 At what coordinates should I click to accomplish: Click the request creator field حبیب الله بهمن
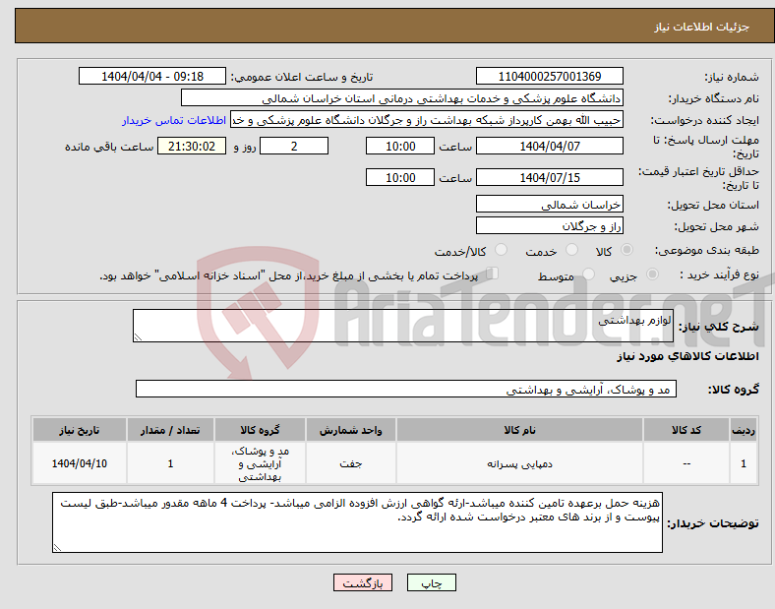coord(427,120)
